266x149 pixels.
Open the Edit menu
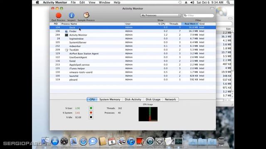(82, 2)
